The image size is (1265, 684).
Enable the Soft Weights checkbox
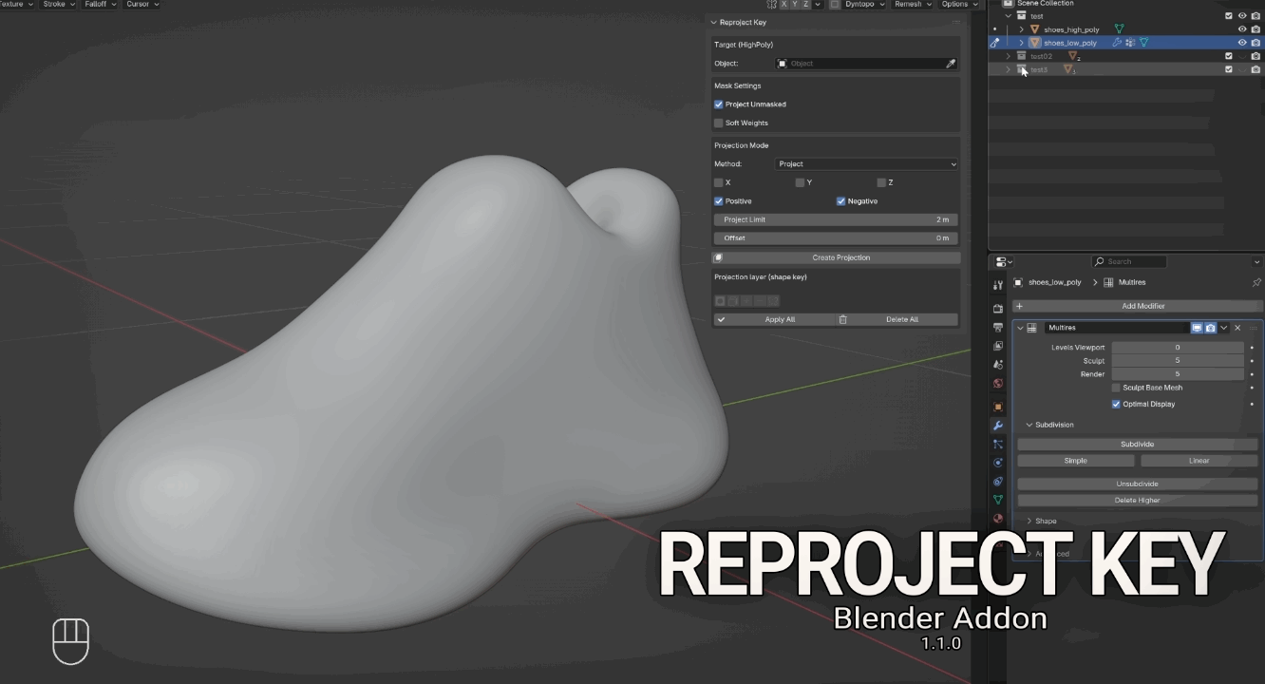[x=719, y=123]
